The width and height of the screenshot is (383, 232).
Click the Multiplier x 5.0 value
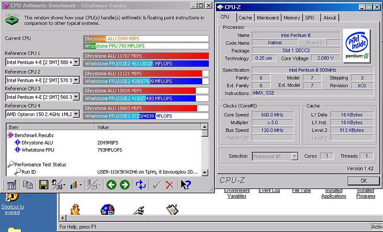click(x=272, y=122)
